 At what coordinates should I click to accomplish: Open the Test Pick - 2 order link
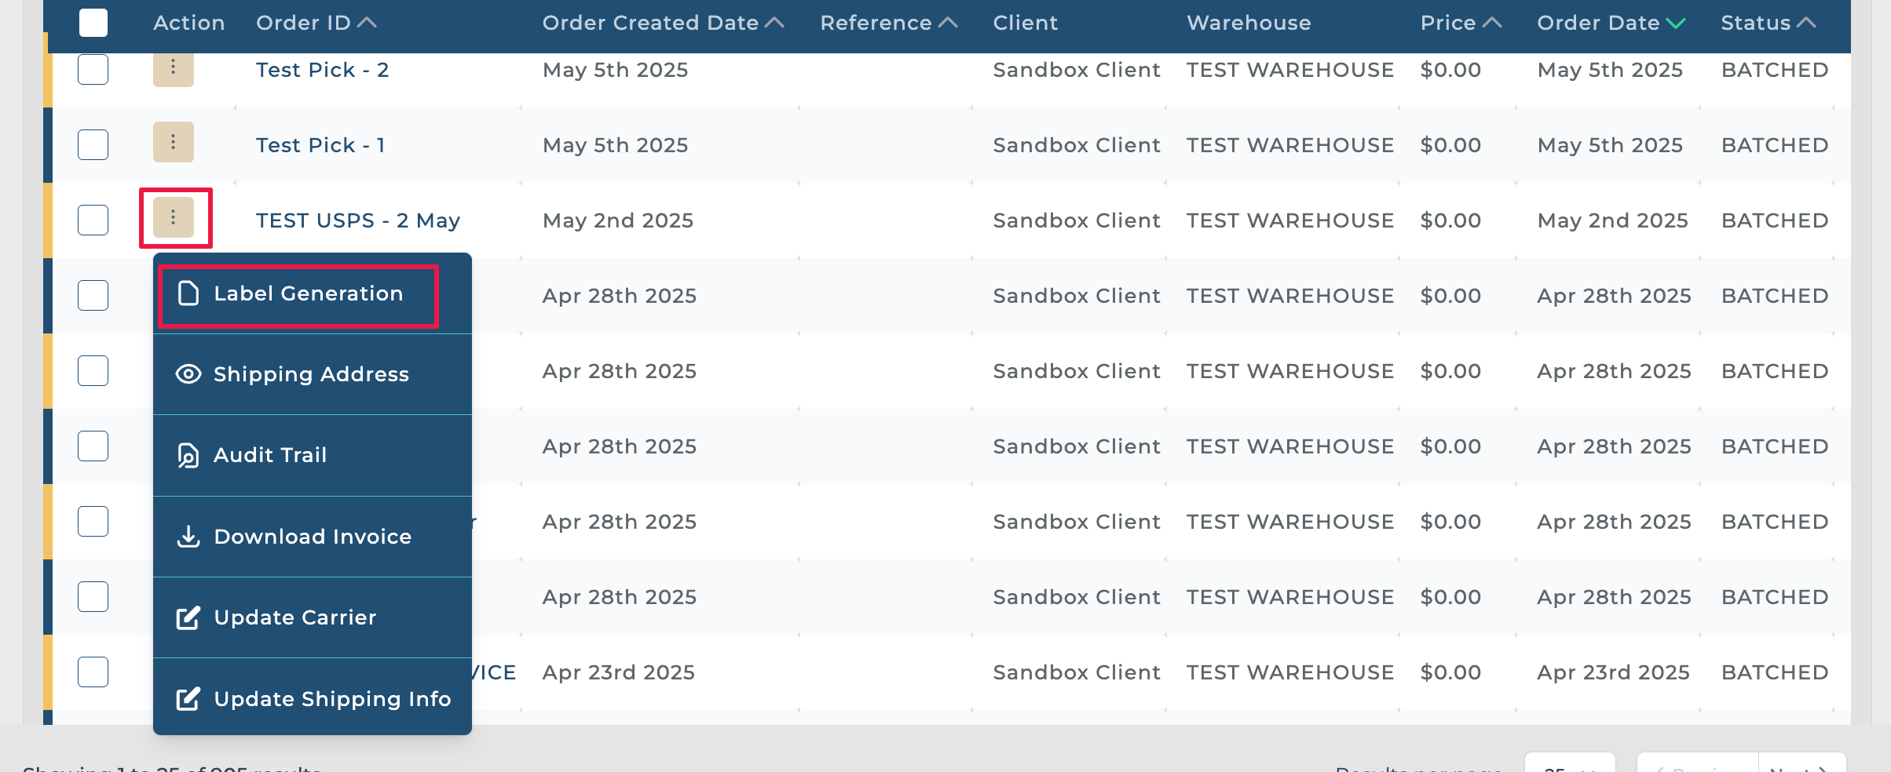pos(322,70)
